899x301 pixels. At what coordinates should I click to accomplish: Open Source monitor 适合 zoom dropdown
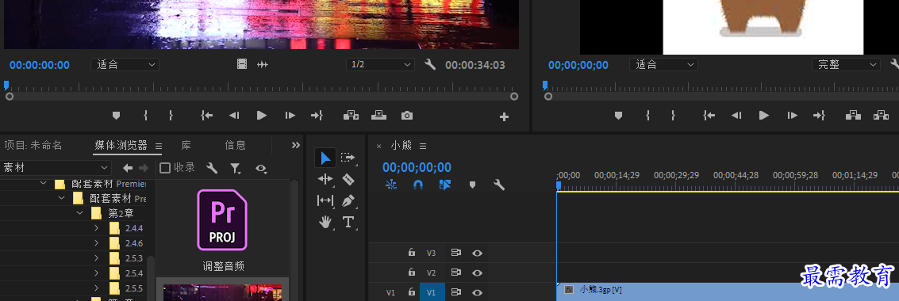[125, 65]
